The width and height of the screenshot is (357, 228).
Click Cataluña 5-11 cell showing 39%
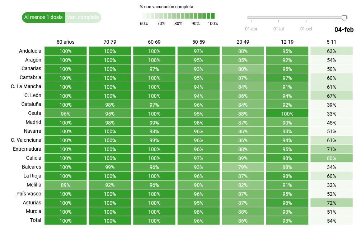pyautogui.click(x=332, y=105)
